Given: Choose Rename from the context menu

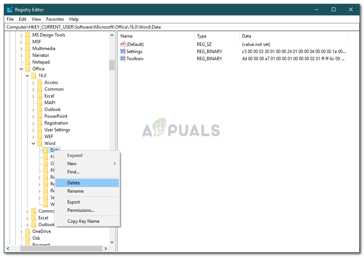Looking at the screenshot, I should [x=87, y=191].
